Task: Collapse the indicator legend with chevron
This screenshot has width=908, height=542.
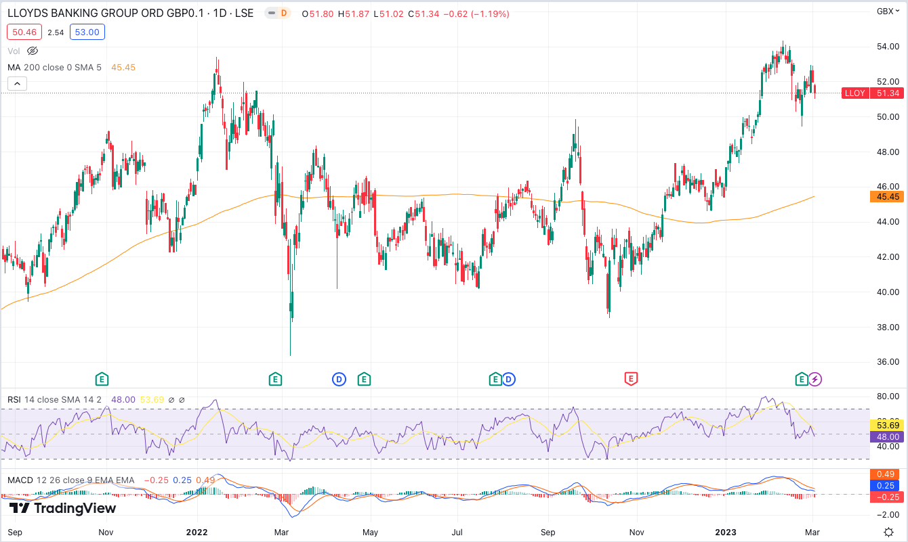Action: point(17,84)
